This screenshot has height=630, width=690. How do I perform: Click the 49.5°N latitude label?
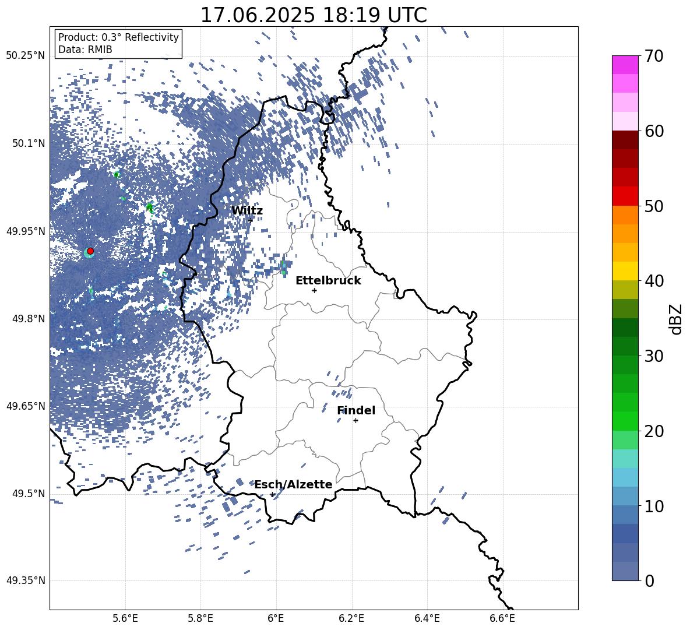tap(28, 493)
